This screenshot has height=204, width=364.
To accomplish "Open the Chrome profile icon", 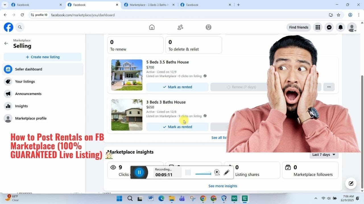I will click(x=350, y=15).
